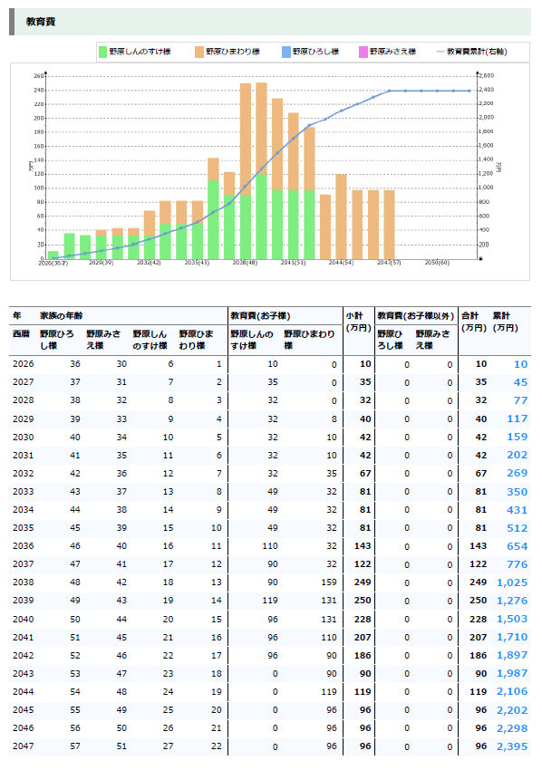Click the 2041(51) x-axis label
This screenshot has width=542, height=770.
pyautogui.click(x=293, y=263)
